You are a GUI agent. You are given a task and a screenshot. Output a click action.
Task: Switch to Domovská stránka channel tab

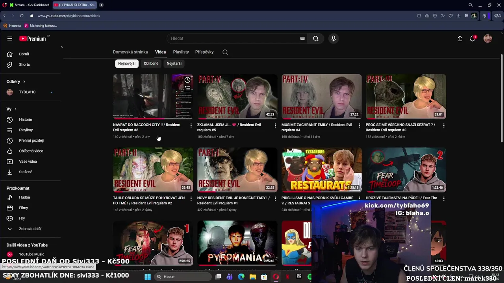(130, 52)
